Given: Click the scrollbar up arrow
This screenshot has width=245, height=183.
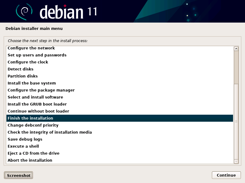Looking at the screenshot, I should pos(236,49).
